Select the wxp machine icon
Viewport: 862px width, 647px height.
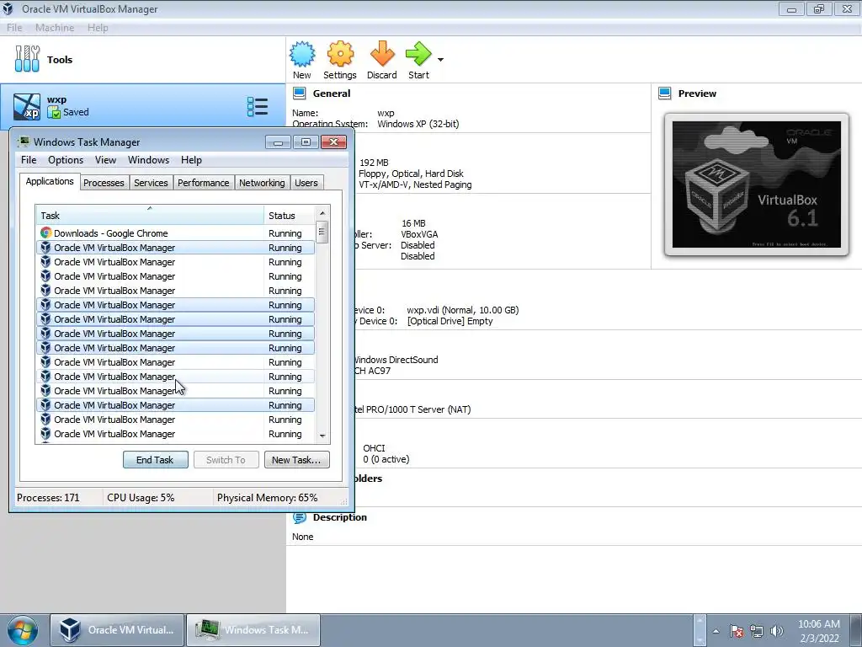[27, 106]
